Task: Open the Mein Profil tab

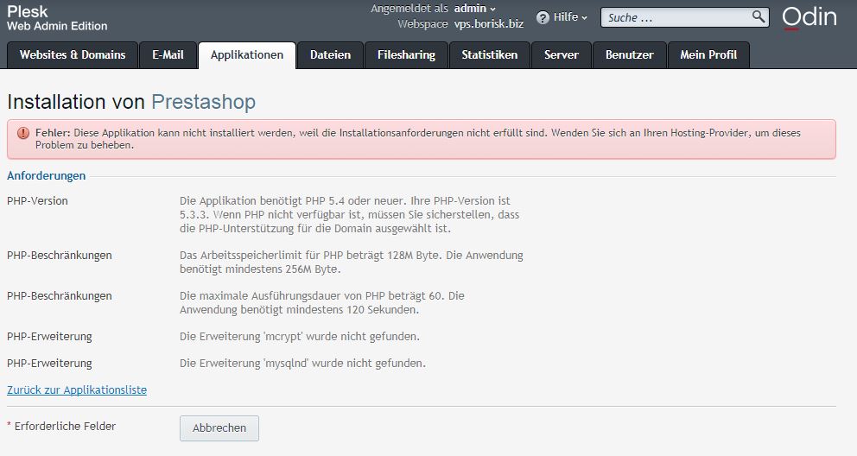Action: pyautogui.click(x=708, y=55)
